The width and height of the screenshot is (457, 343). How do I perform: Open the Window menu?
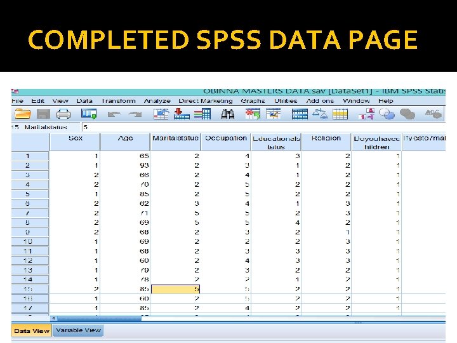click(357, 101)
